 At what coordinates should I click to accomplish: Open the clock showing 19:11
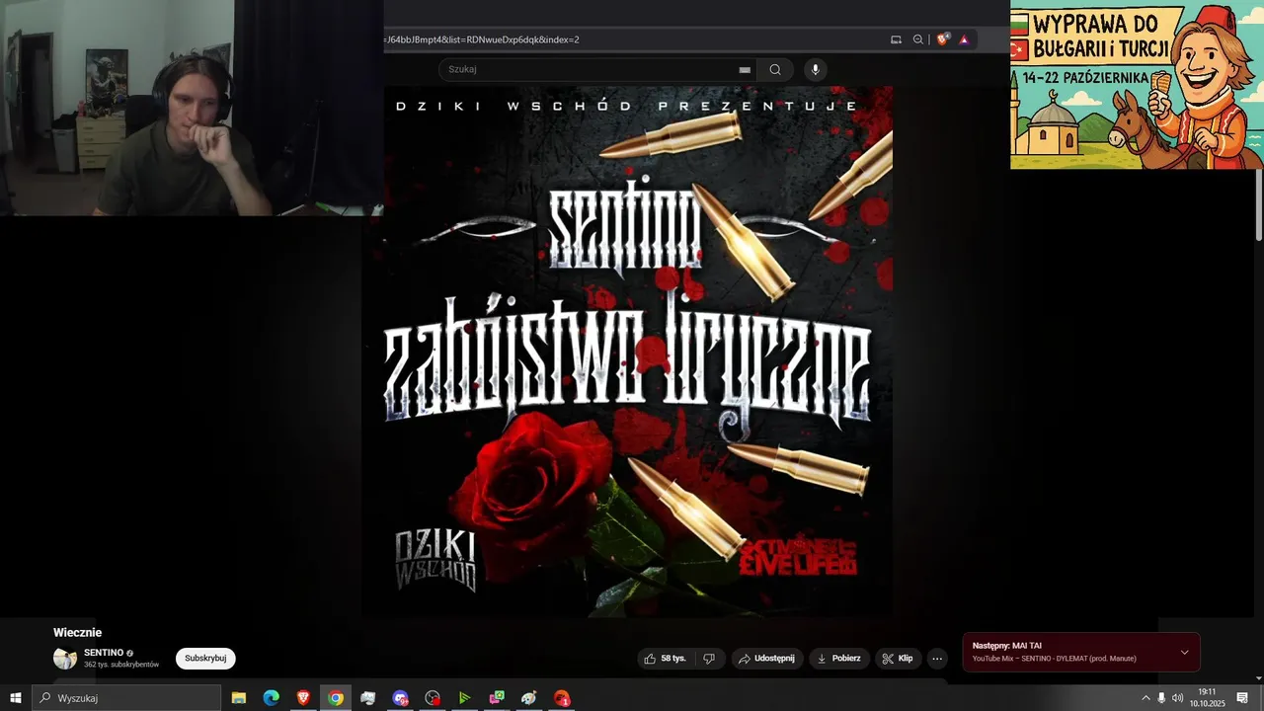pyautogui.click(x=1207, y=698)
